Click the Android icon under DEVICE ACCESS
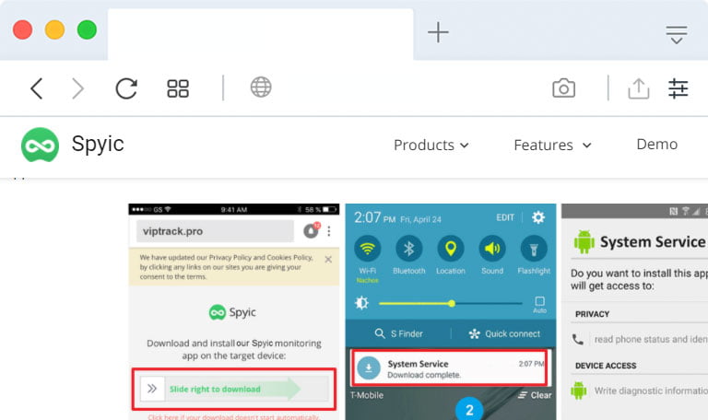 578,391
